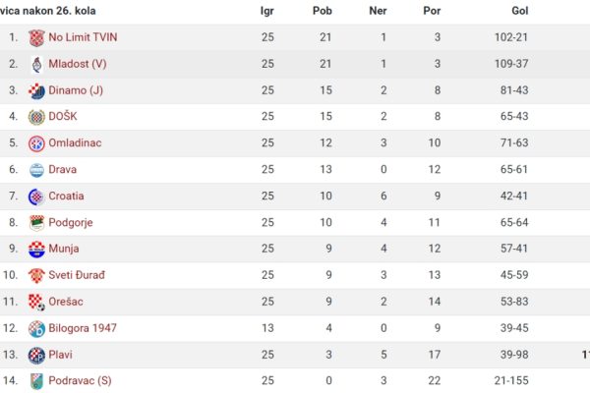Click the Omladinac club crest

click(x=36, y=143)
